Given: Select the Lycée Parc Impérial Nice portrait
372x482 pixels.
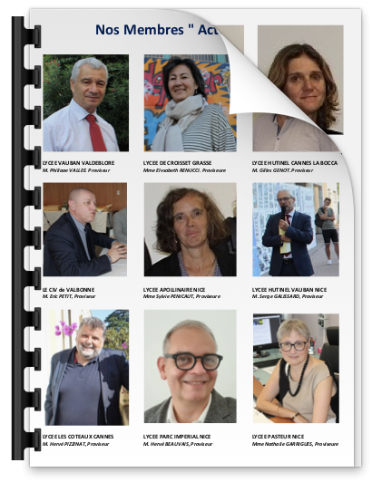Looking at the screenshot, I should pos(190,366).
